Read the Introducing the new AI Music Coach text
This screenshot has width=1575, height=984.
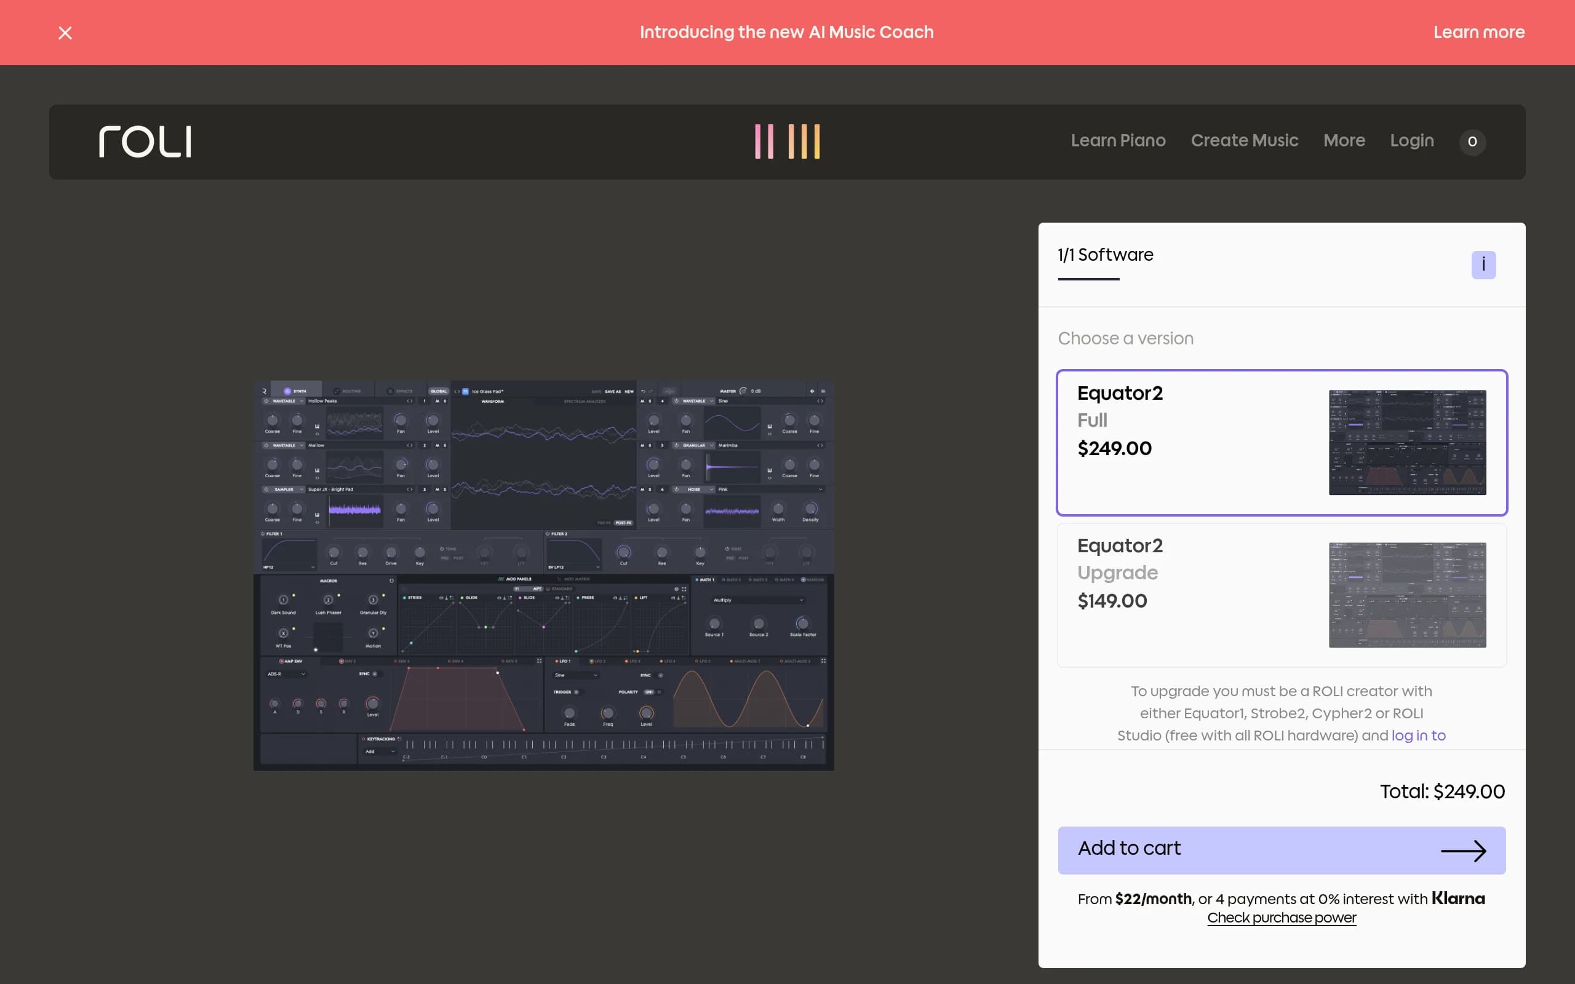pyautogui.click(x=786, y=33)
